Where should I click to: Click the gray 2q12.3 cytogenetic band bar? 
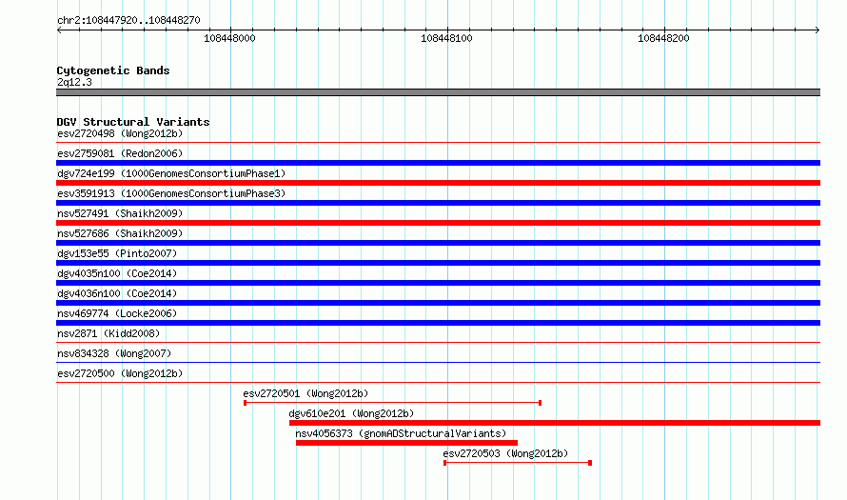point(438,92)
